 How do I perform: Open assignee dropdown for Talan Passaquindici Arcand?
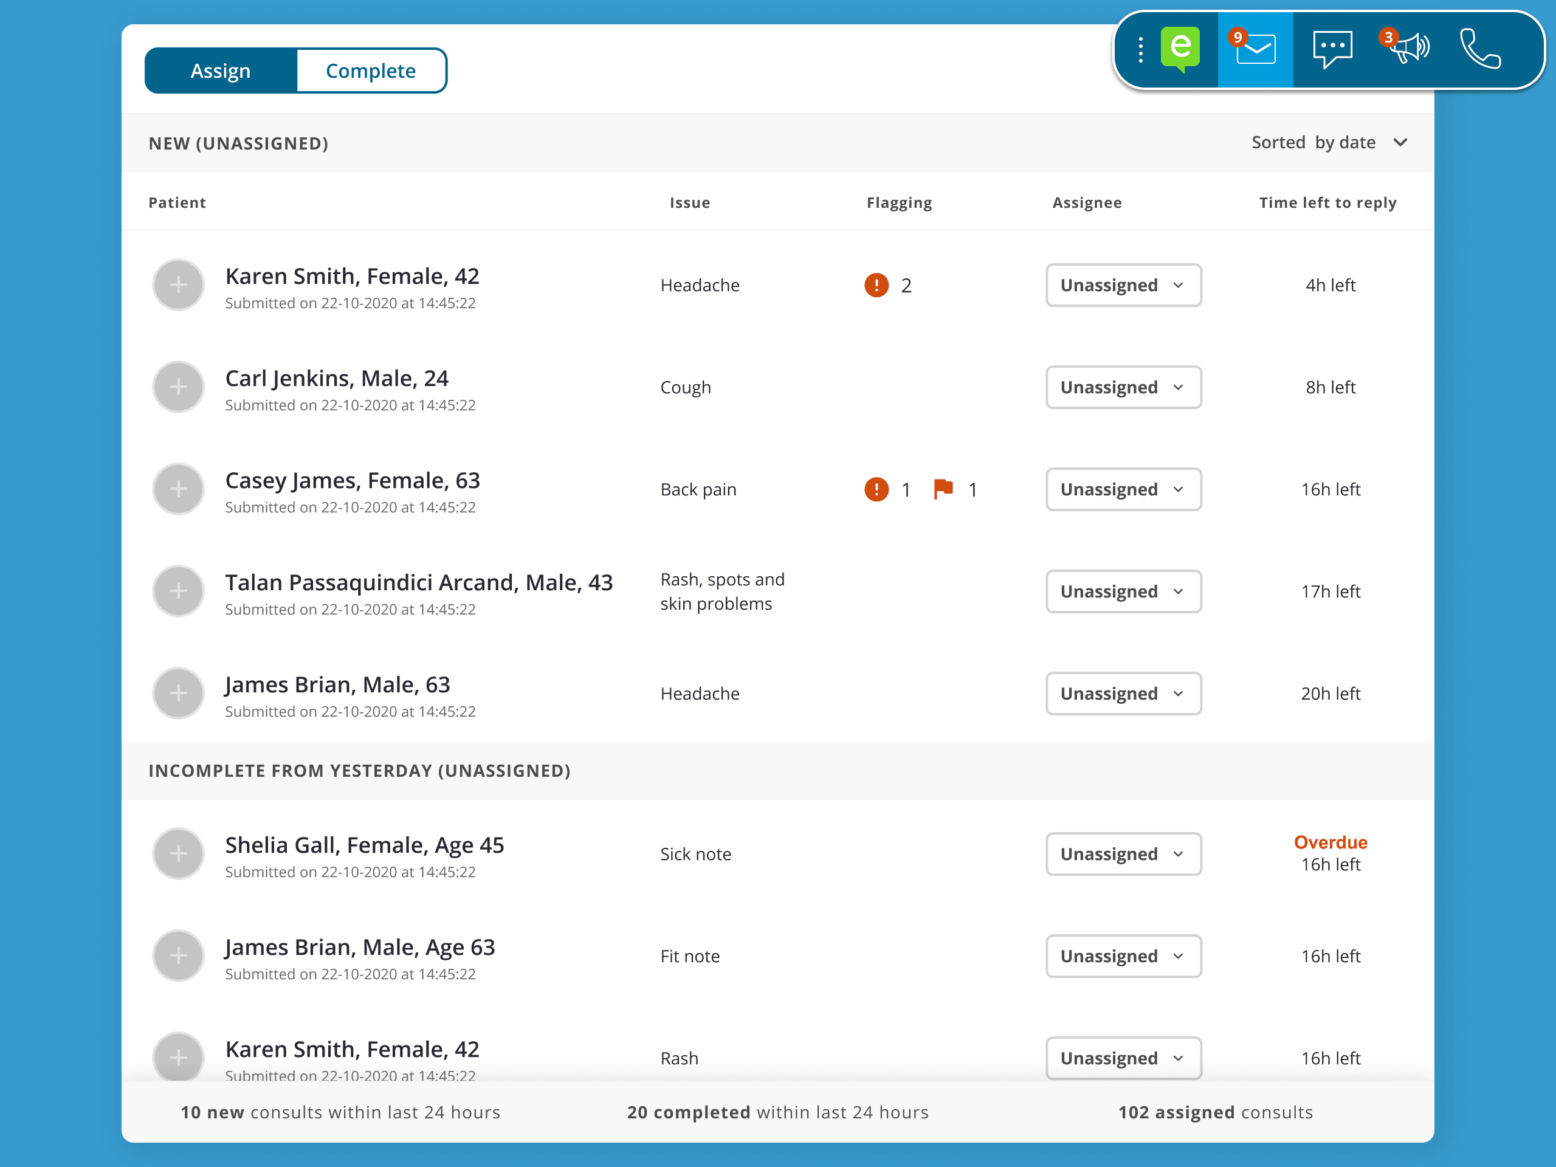coord(1123,591)
